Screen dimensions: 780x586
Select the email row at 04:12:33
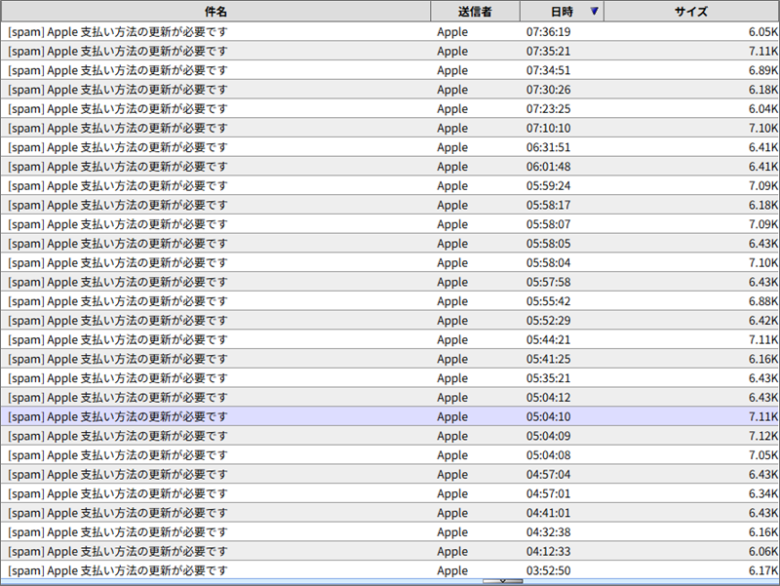[390, 551]
